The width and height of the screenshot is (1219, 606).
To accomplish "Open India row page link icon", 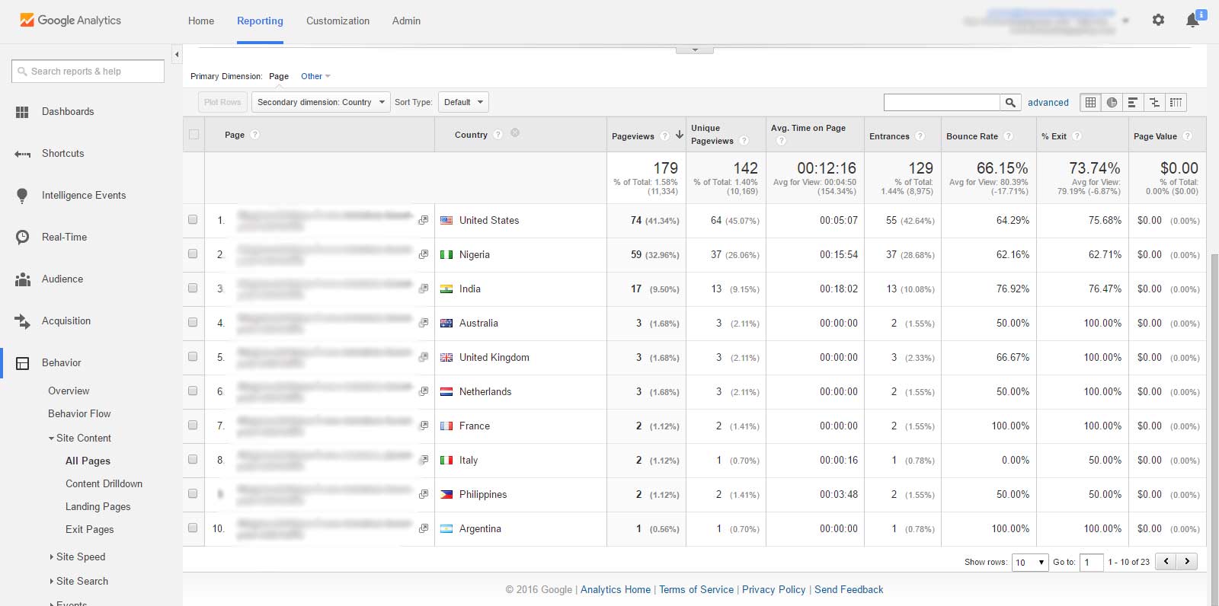I will pyautogui.click(x=423, y=289).
